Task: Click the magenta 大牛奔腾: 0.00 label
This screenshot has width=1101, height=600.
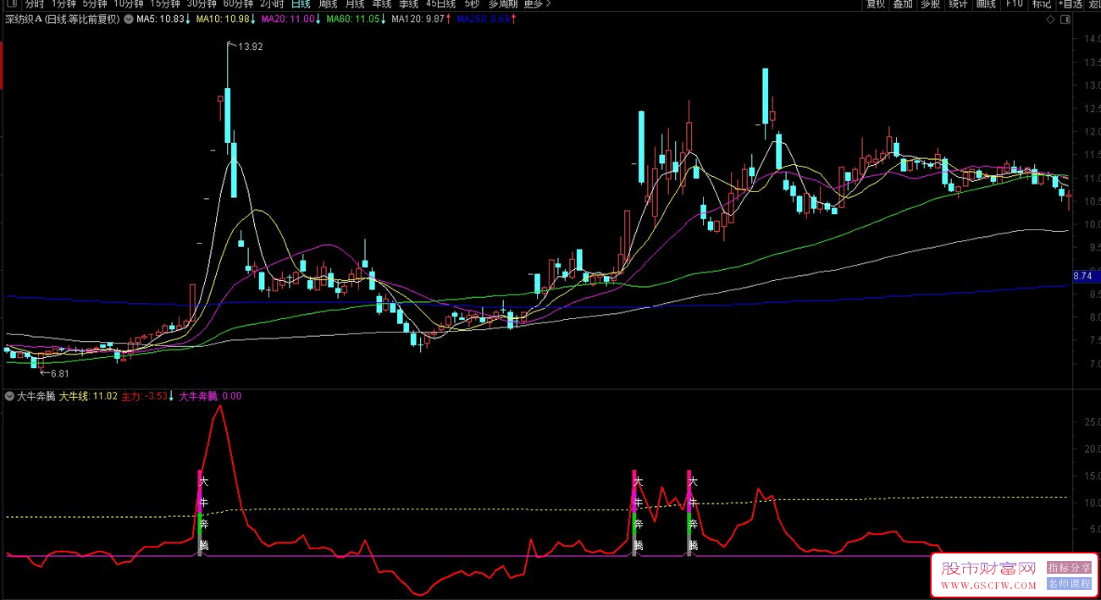Action: pos(210,395)
